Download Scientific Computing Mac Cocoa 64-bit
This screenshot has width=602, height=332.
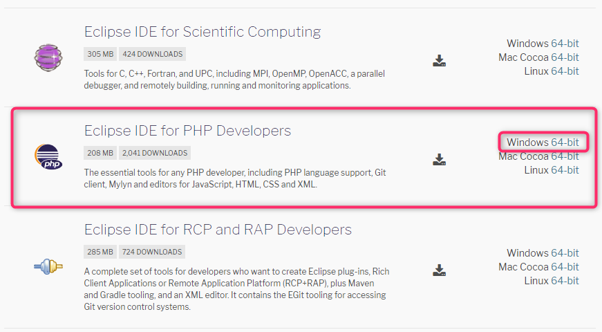pyautogui.click(x=565, y=57)
